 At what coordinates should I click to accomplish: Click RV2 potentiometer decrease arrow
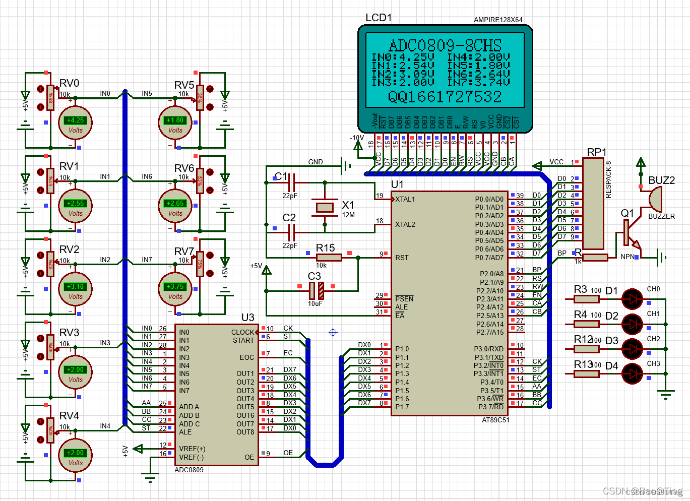(40, 273)
